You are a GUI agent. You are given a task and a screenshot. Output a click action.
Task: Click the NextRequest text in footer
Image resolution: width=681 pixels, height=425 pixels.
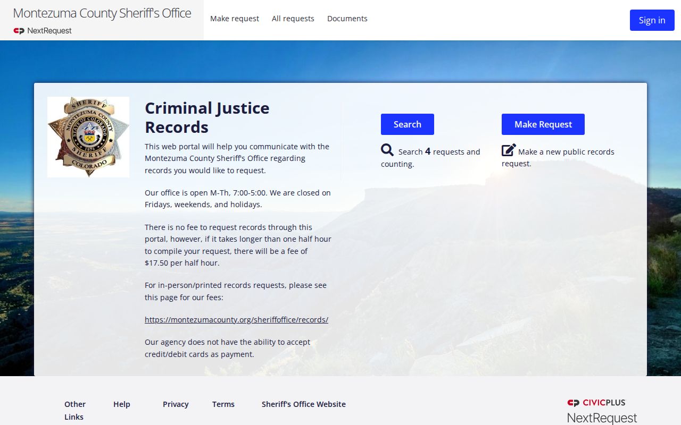pos(602,418)
